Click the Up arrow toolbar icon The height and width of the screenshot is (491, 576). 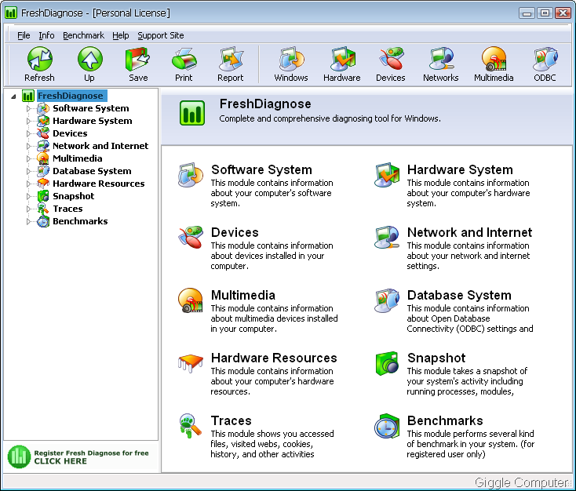(89, 59)
